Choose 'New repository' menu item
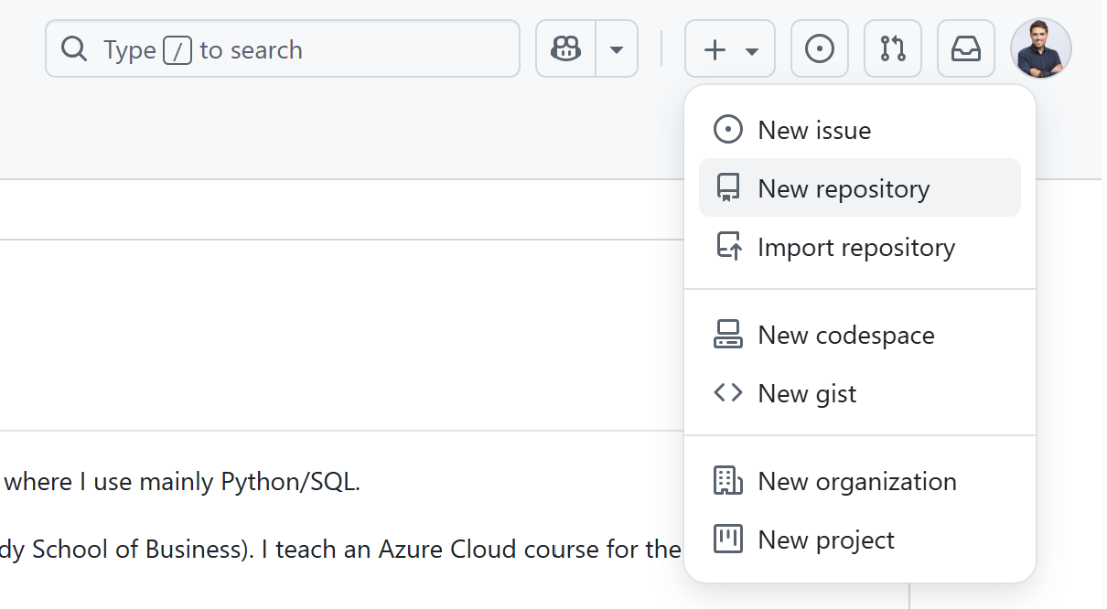Viewport: 1107px width, 609px height. [844, 188]
